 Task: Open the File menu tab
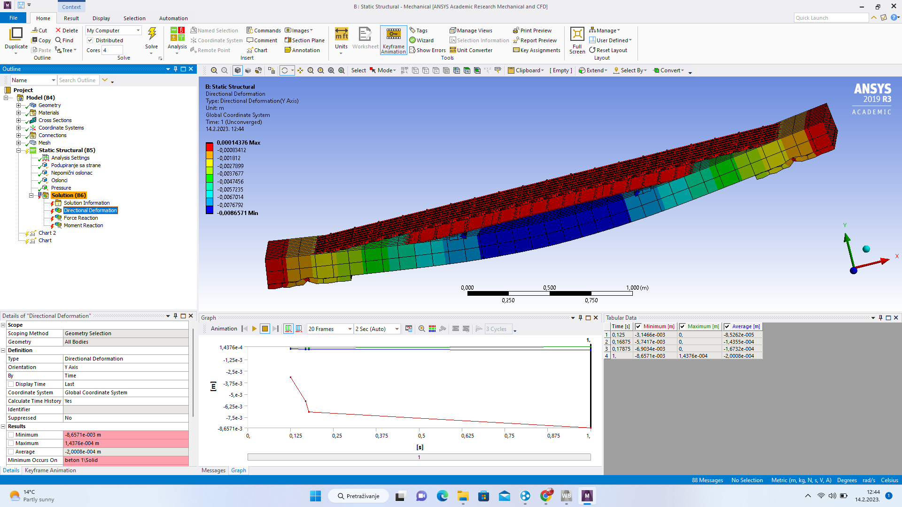tap(14, 18)
